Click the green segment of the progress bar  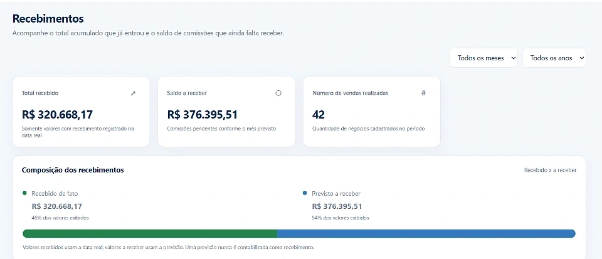click(x=150, y=233)
